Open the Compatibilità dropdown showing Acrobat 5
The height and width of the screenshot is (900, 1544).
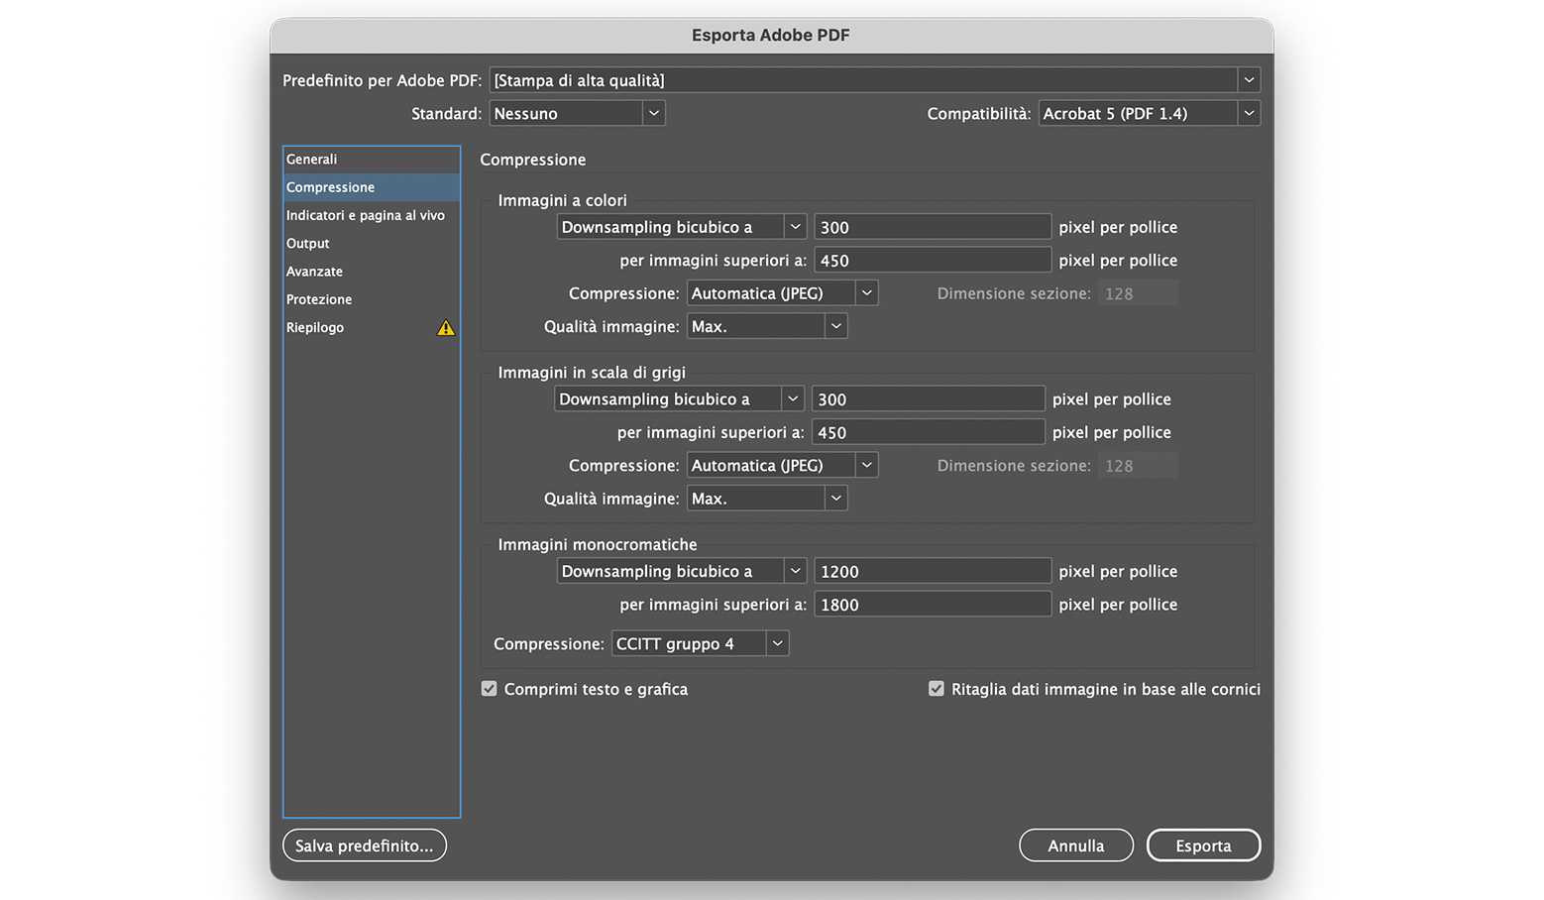(1149, 114)
